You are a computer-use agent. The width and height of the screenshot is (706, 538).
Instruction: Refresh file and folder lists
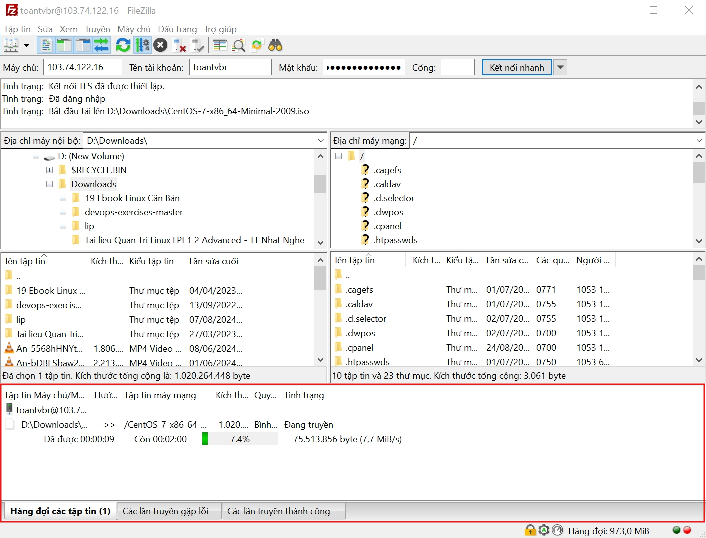pos(123,45)
